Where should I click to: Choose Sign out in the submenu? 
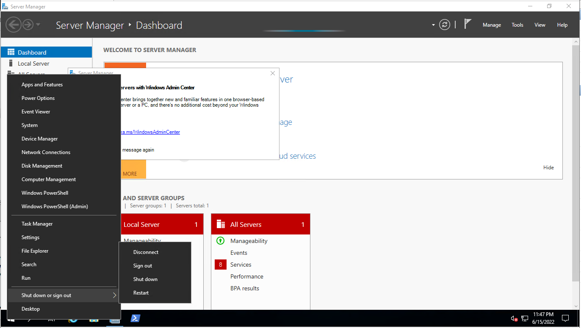[x=155, y=266]
